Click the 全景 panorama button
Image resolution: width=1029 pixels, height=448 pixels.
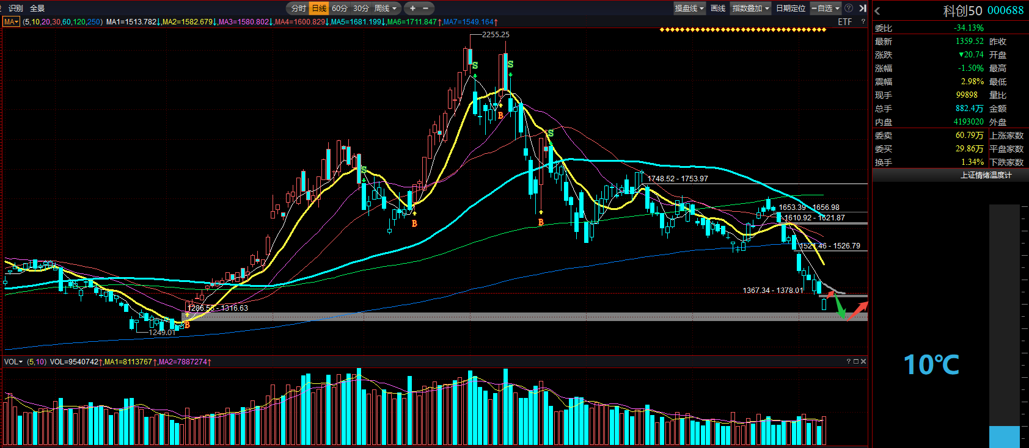coord(37,9)
